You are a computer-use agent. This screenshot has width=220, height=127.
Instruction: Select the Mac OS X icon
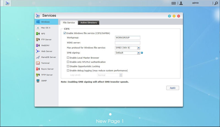click(38, 28)
